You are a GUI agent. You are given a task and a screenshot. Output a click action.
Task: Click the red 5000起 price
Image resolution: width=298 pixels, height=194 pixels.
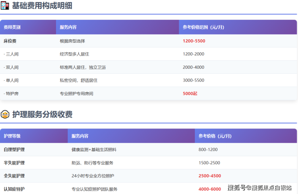(x=190, y=93)
